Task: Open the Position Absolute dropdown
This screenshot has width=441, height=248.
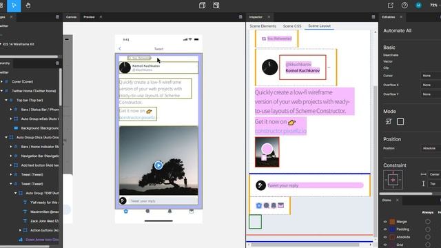Action: (x=431, y=148)
